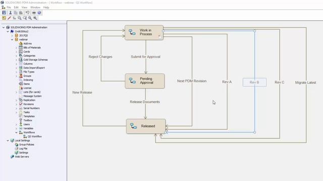Image resolution: width=323 pixels, height=181 pixels.
Task: Collapse the webinar vault node
Action: (x=12, y=39)
